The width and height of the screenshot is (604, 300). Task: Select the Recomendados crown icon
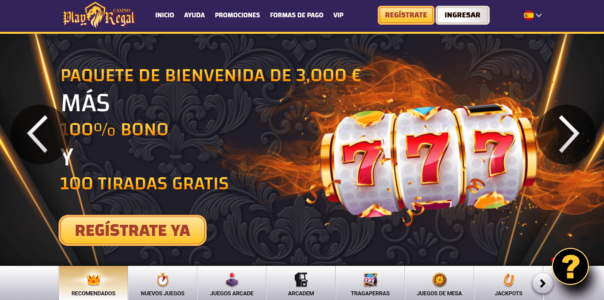[93, 280]
